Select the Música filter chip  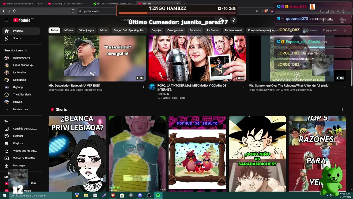click(x=69, y=30)
